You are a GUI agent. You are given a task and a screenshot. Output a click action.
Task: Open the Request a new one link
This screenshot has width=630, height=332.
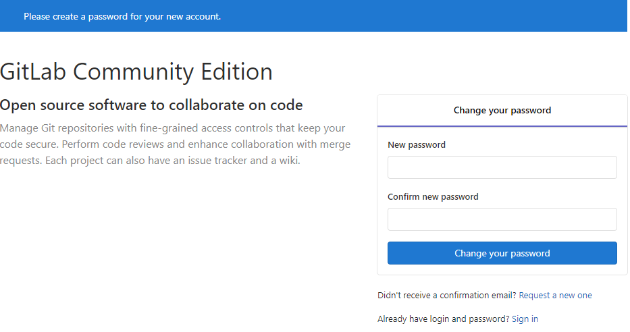pyautogui.click(x=555, y=296)
